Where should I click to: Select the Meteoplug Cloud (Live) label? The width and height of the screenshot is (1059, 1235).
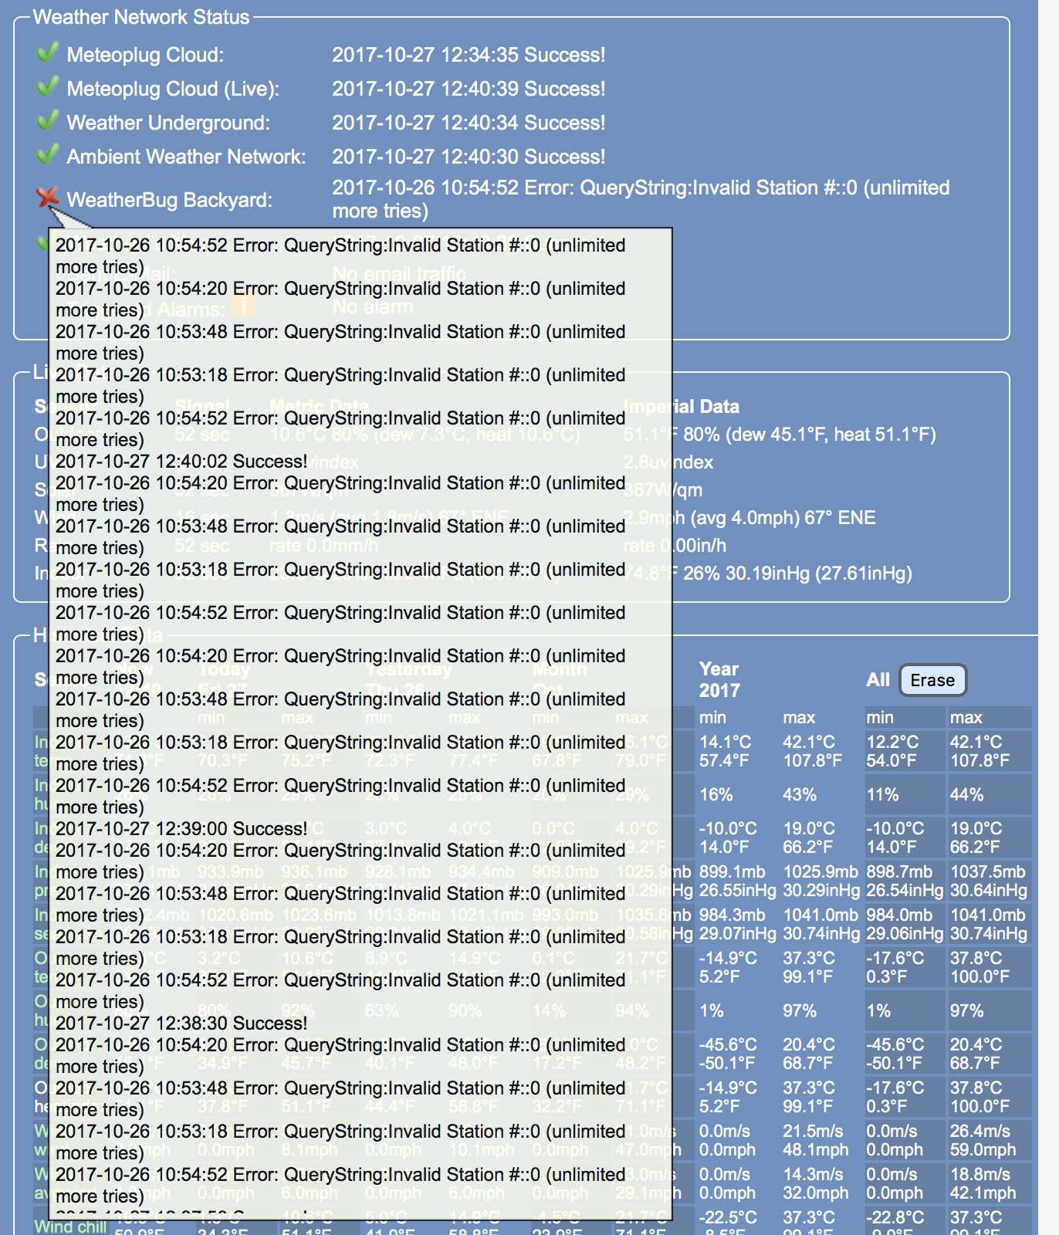[173, 89]
